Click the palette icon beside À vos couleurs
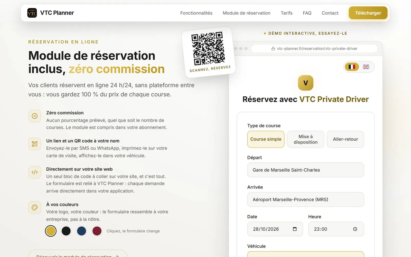Screen dimensions: 411x257 coord(35,207)
